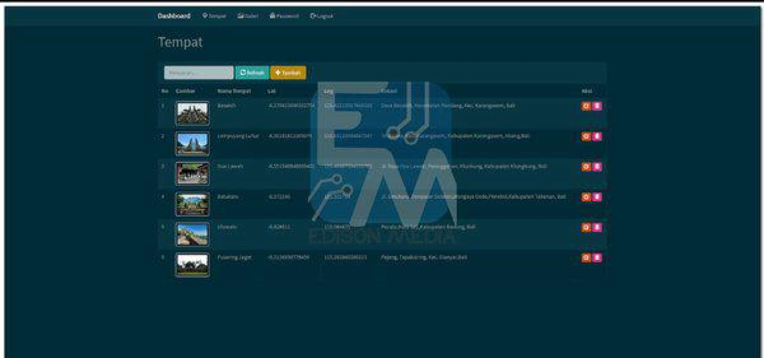
Task: Delete the second place entry with pink icon
Action: tap(597, 136)
